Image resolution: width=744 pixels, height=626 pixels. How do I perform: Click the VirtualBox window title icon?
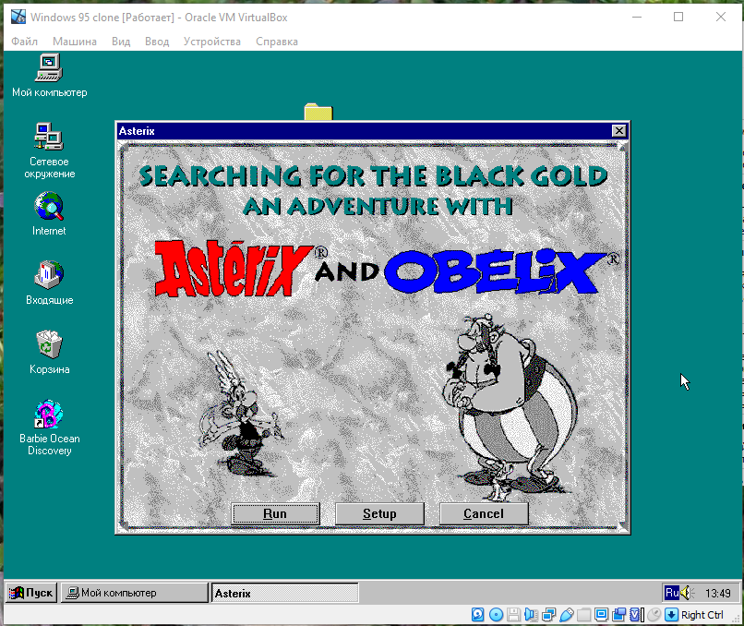tap(18, 18)
